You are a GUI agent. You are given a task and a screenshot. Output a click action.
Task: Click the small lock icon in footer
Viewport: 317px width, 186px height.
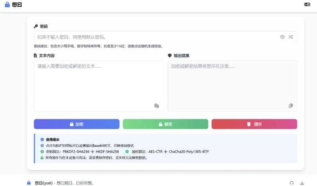29,183
